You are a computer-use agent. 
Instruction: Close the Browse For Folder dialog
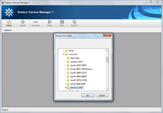pos(107,35)
